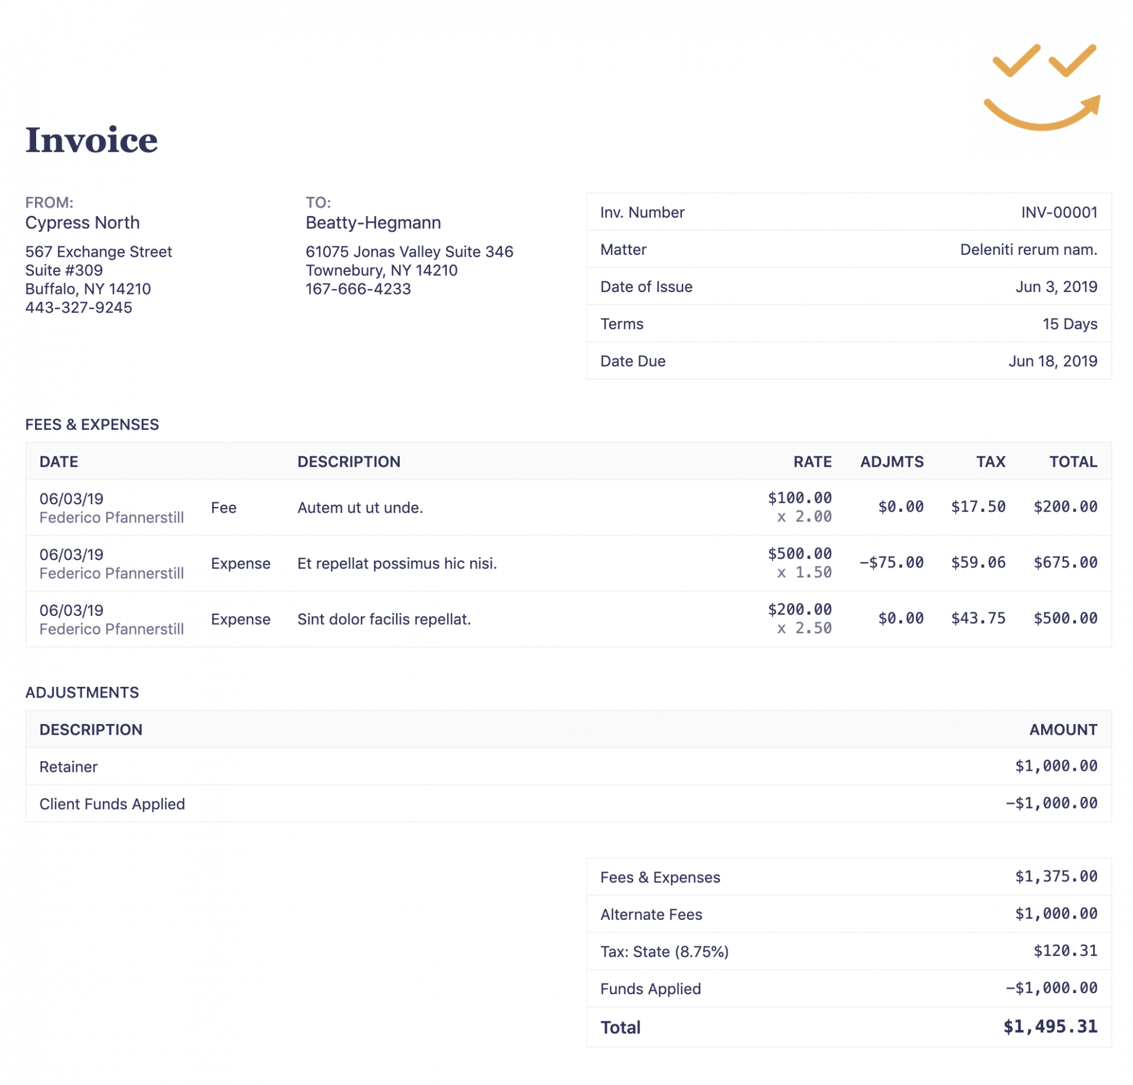This screenshot has height=1085, width=1133.
Task: Click the $43.75 tax amount
Action: tap(978, 619)
